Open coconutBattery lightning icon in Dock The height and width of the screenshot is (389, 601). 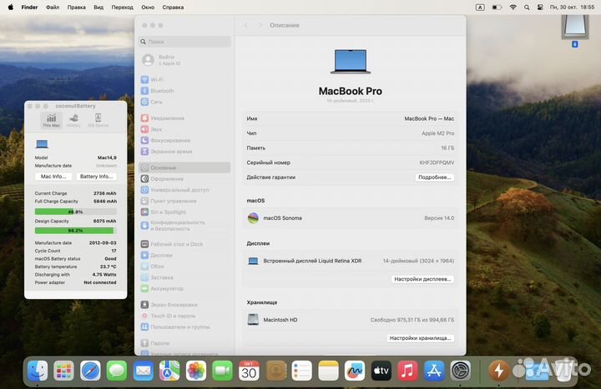click(498, 370)
